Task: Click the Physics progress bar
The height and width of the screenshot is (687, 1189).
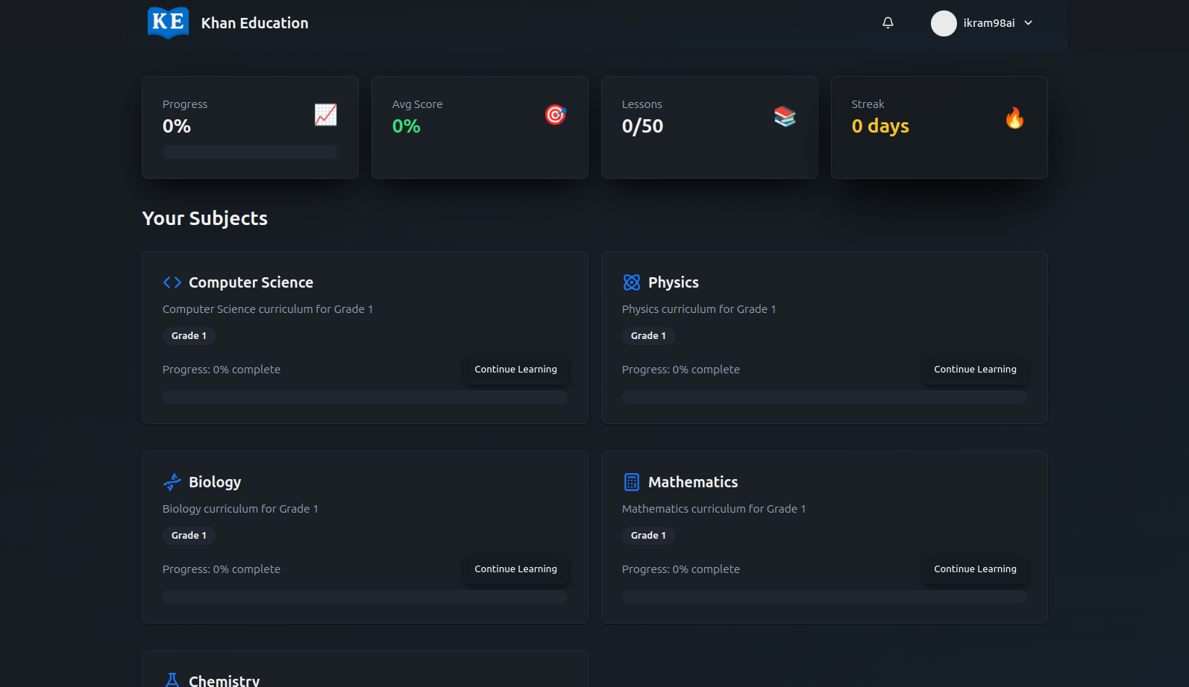Action: tap(824, 397)
